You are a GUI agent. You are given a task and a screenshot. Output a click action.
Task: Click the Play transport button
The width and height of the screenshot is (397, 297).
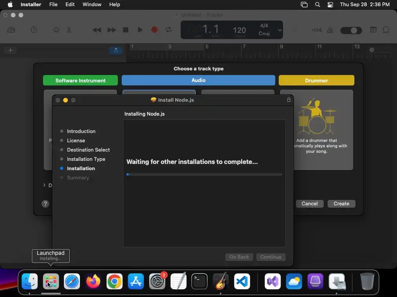coord(140,30)
